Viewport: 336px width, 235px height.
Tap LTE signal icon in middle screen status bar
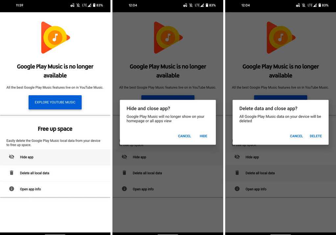199,5
